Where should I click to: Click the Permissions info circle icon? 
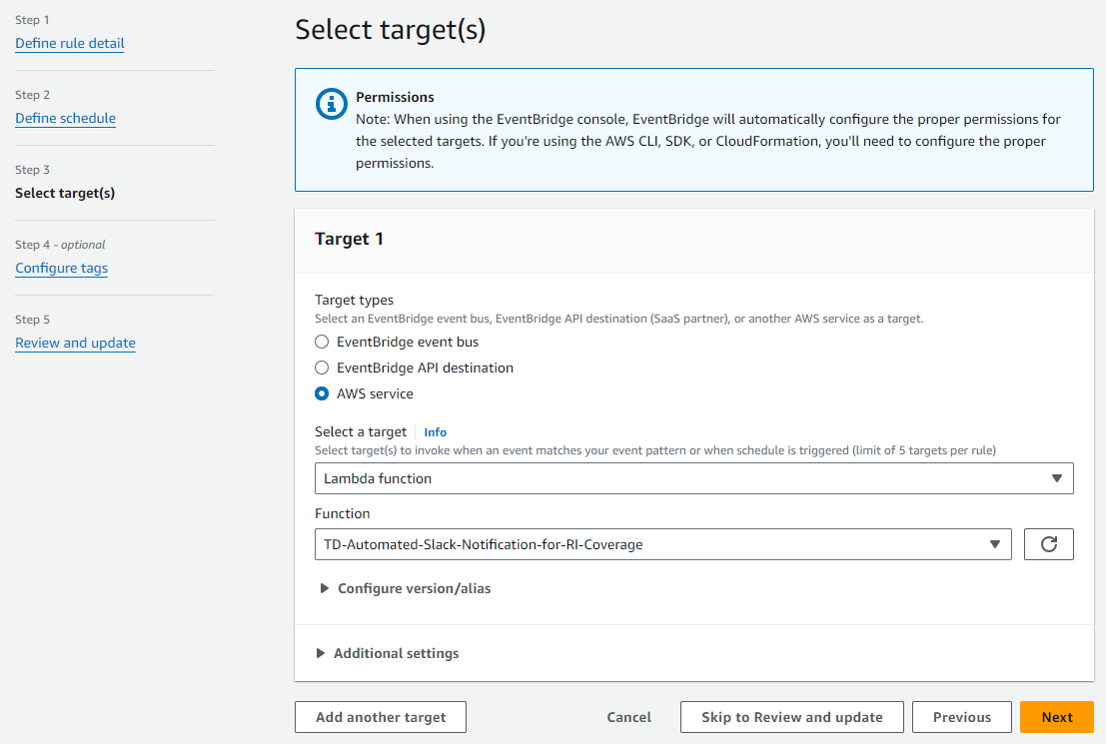[x=331, y=105]
